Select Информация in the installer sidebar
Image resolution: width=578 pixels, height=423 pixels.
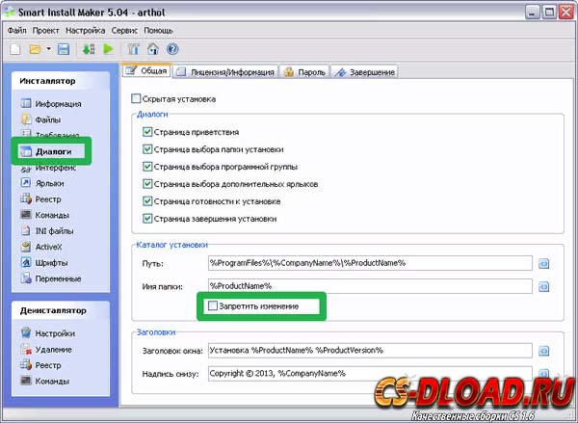pos(51,104)
